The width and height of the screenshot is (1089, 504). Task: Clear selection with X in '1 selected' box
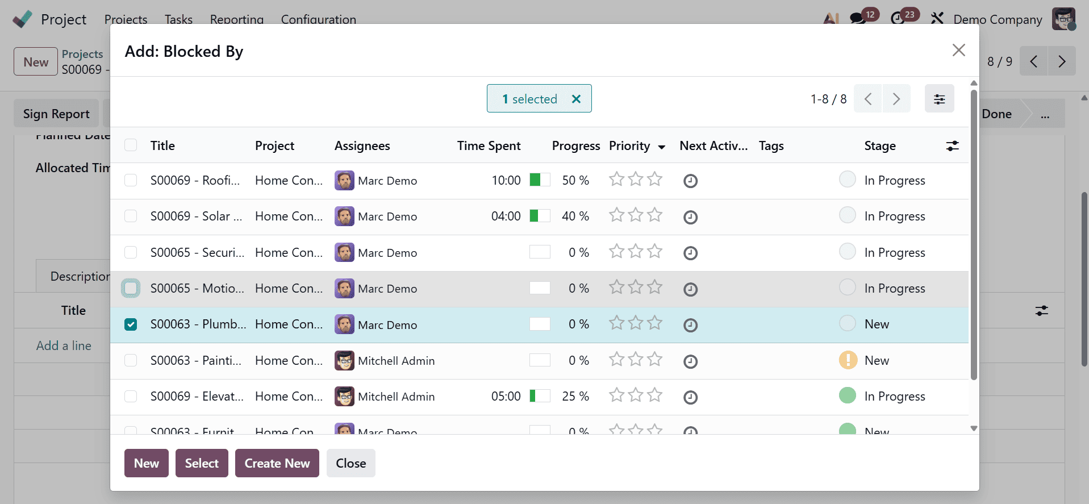coord(576,99)
